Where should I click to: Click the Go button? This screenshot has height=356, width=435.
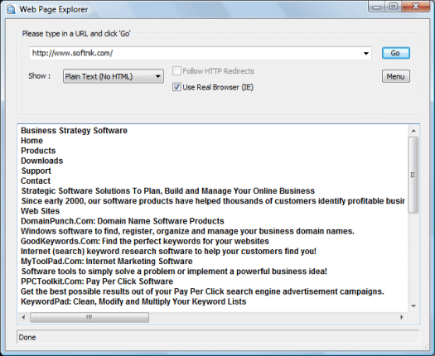[396, 53]
